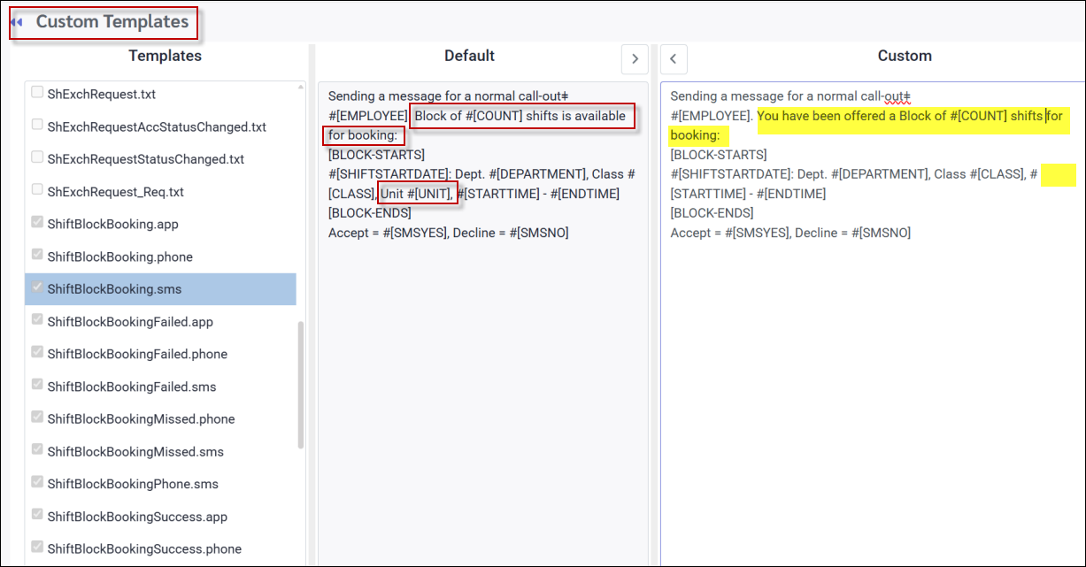Click the double-arrow back icon beside Custom Templates
1086x567 pixels.
[x=17, y=22]
